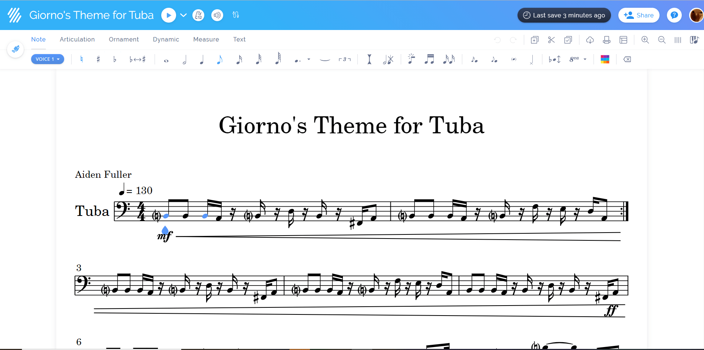Toggle the metronome icon
Viewport: 704px width, 350px height.
pyautogui.click(x=199, y=15)
